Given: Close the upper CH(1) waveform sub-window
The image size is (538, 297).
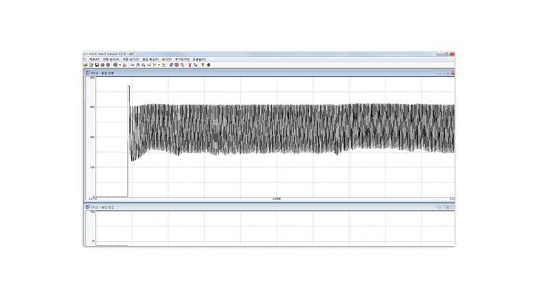Looking at the screenshot, I should point(453,73).
